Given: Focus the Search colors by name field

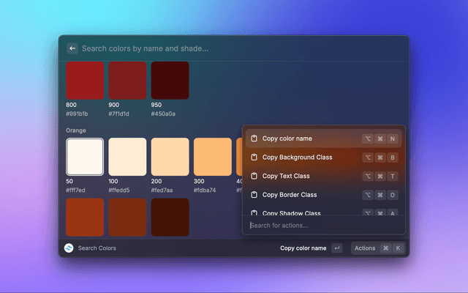Looking at the screenshot, I should 219,48.
